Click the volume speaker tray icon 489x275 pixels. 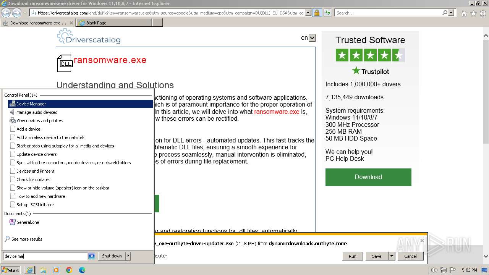[434, 270]
